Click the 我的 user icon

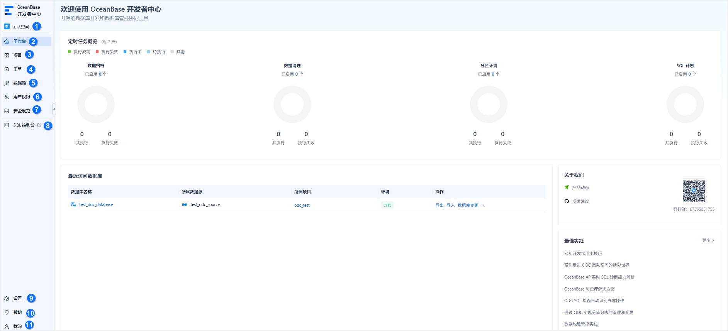[7, 326]
